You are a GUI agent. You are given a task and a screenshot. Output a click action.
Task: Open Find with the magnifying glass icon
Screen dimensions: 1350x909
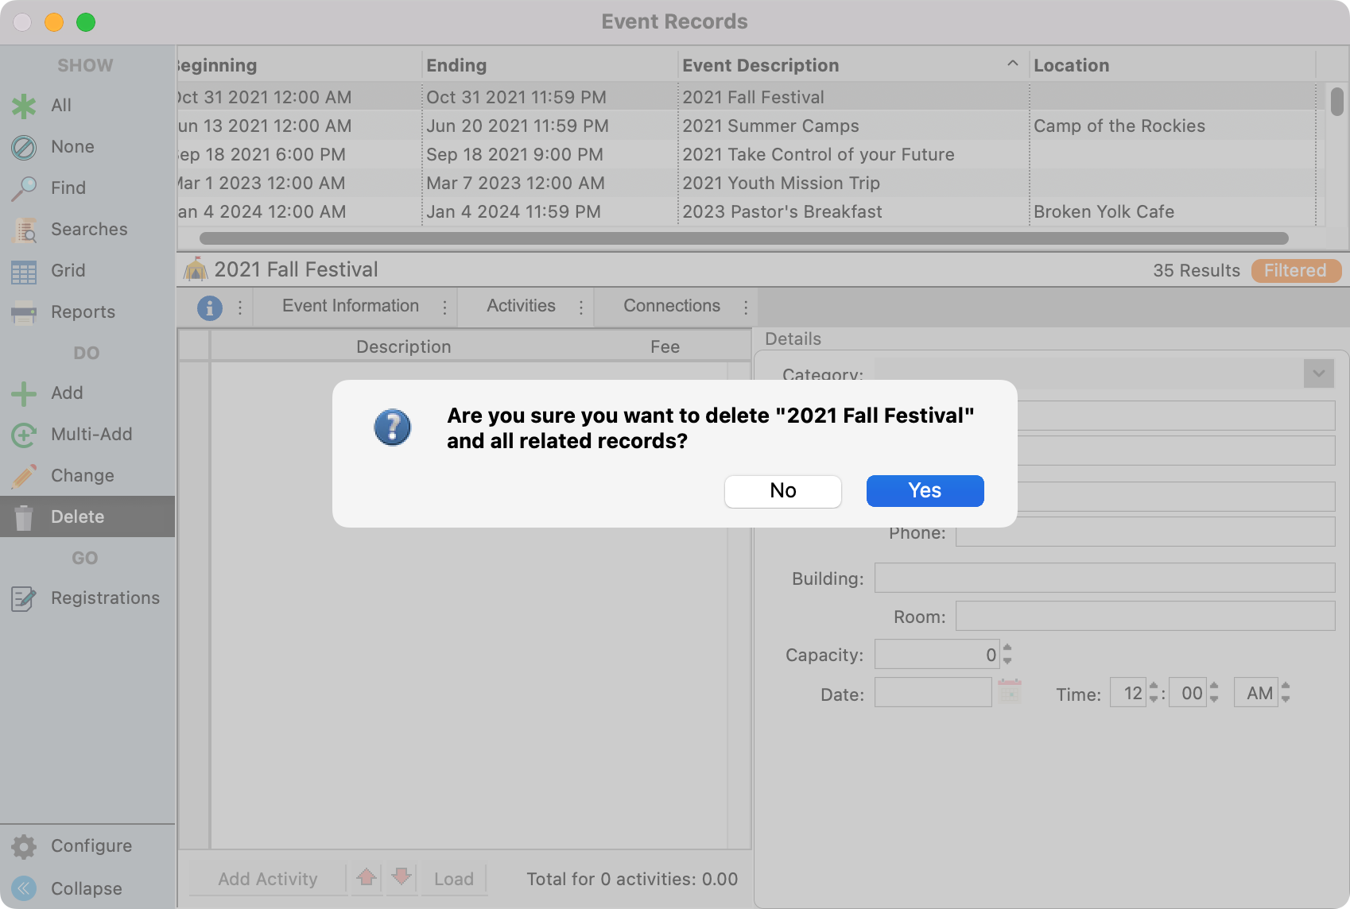tap(24, 188)
